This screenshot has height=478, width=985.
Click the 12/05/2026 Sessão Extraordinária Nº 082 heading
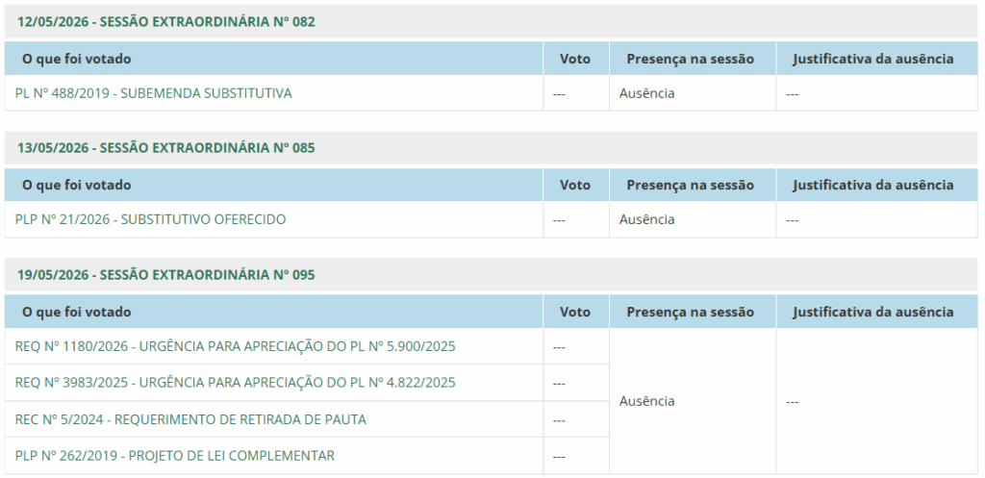[165, 22]
